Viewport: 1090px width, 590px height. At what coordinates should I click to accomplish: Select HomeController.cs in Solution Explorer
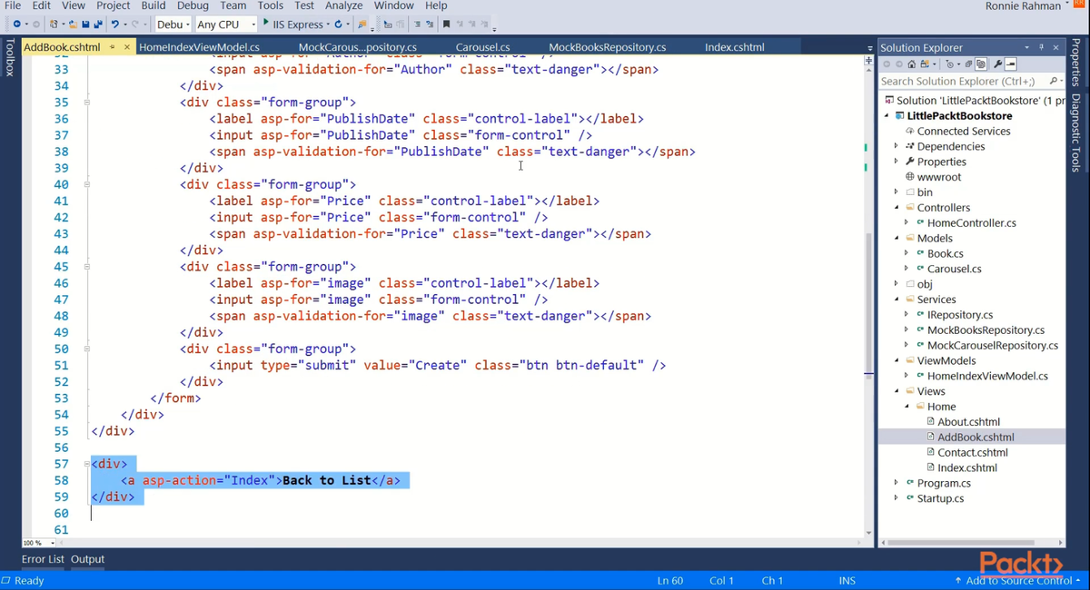pos(971,222)
